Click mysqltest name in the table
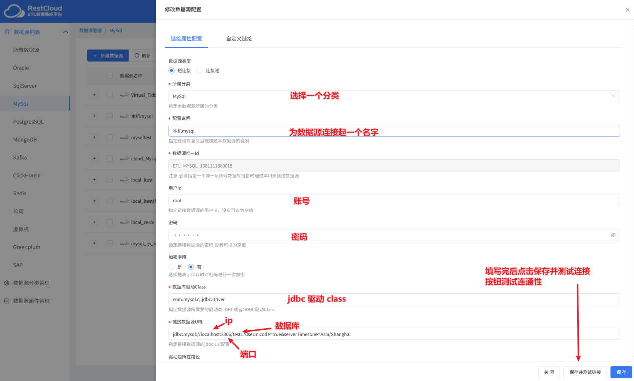This screenshot has width=634, height=381. (141, 137)
